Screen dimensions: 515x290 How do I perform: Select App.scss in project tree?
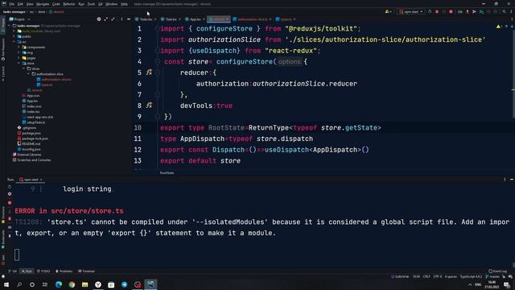point(31,95)
